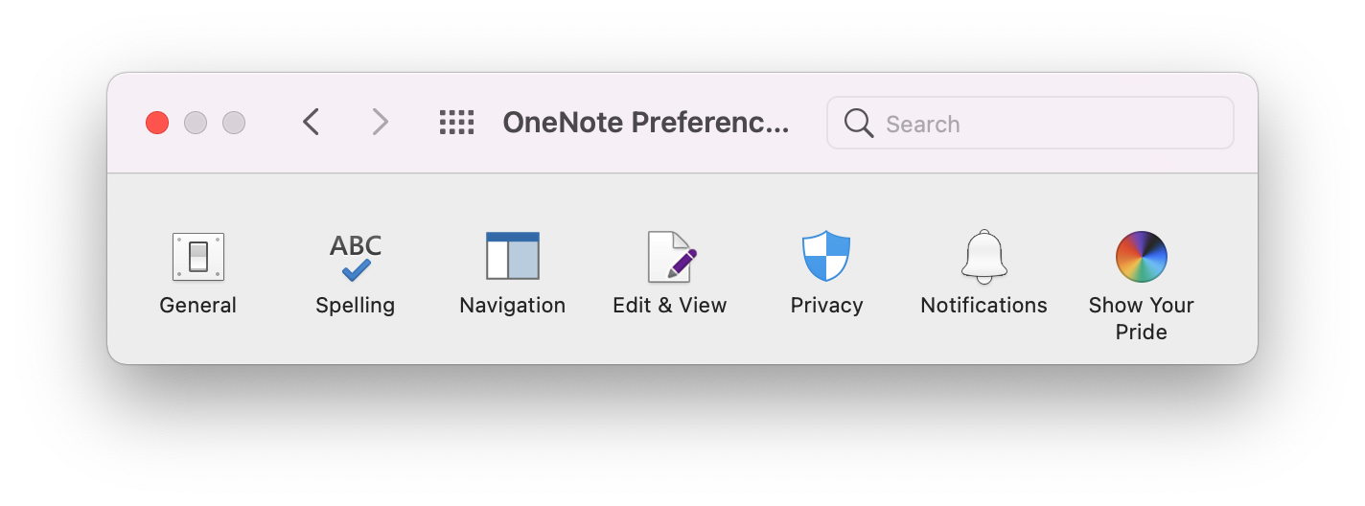1365x506 pixels.
Task: Show all preferences with grid icon
Action: point(457,123)
